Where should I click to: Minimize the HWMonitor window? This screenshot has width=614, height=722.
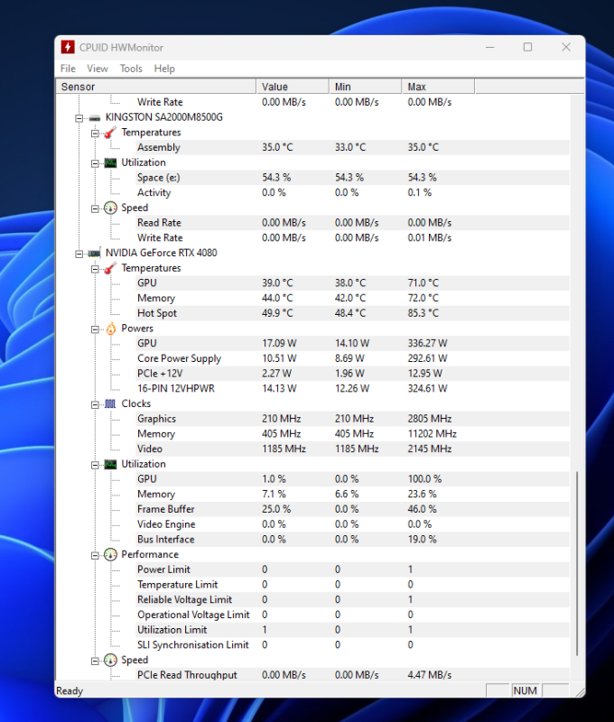pyautogui.click(x=490, y=47)
